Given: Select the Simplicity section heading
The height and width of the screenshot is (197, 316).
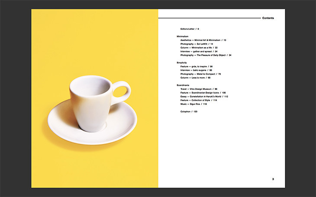Looking at the screenshot, I should tap(182, 63).
